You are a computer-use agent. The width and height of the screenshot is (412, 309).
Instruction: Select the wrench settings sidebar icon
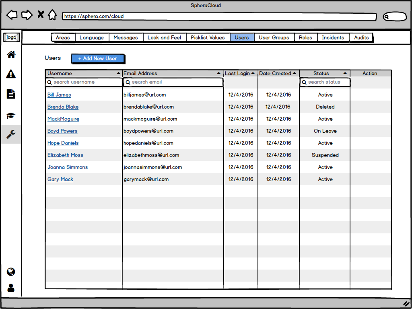11,134
